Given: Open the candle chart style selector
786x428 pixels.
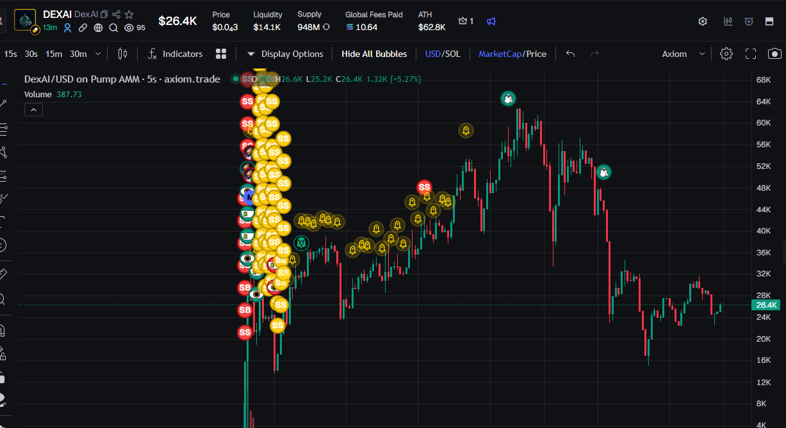Looking at the screenshot, I should point(122,54).
